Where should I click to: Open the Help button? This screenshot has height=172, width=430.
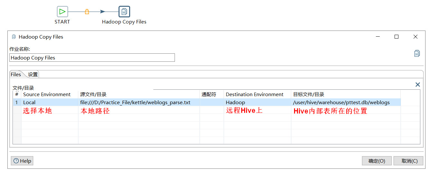pos(22,161)
